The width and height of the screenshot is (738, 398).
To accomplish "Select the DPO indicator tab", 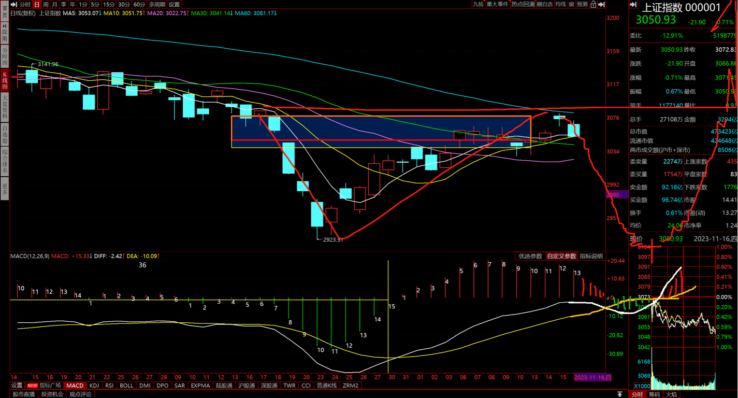I will (163, 386).
